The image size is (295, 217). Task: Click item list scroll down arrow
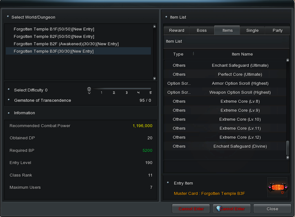point(288,157)
